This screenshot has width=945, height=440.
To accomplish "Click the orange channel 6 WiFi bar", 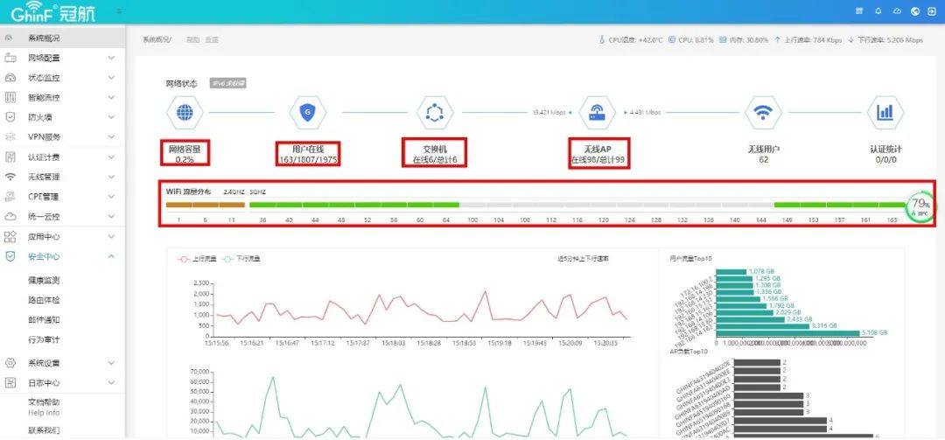I will (x=206, y=205).
